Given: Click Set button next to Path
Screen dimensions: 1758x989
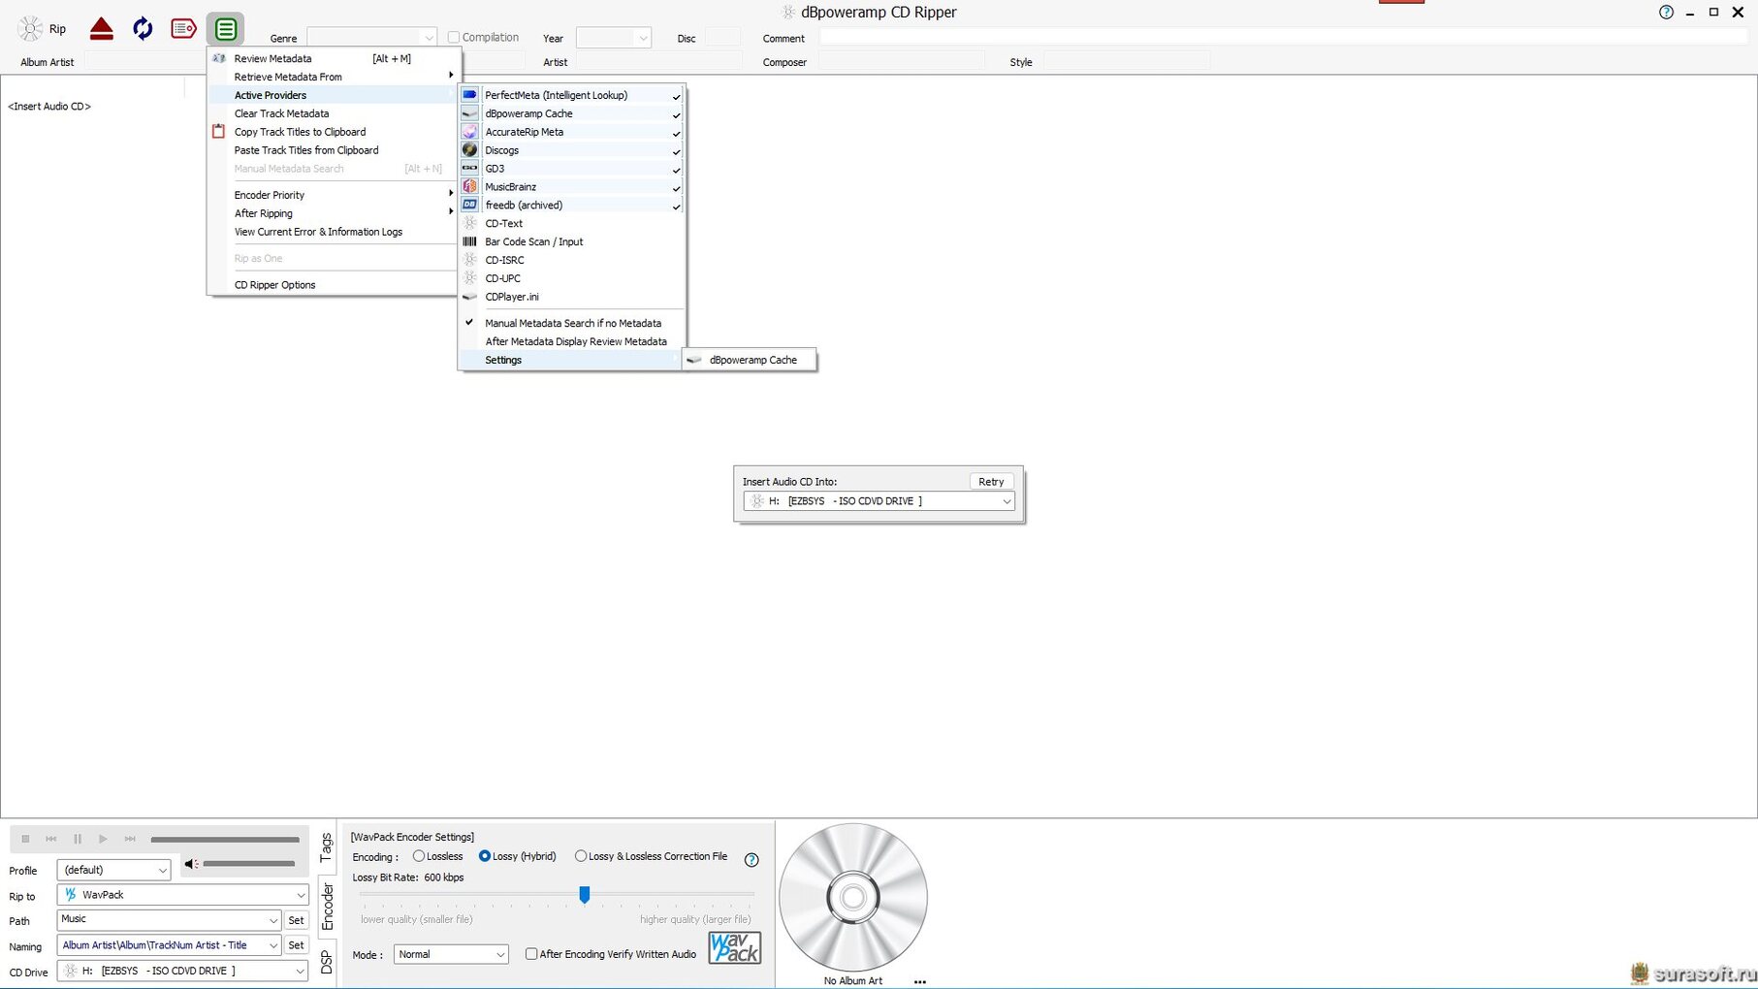Looking at the screenshot, I should point(297,920).
